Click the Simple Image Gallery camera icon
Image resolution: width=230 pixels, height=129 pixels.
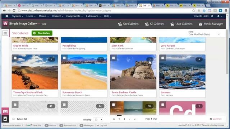5,24
